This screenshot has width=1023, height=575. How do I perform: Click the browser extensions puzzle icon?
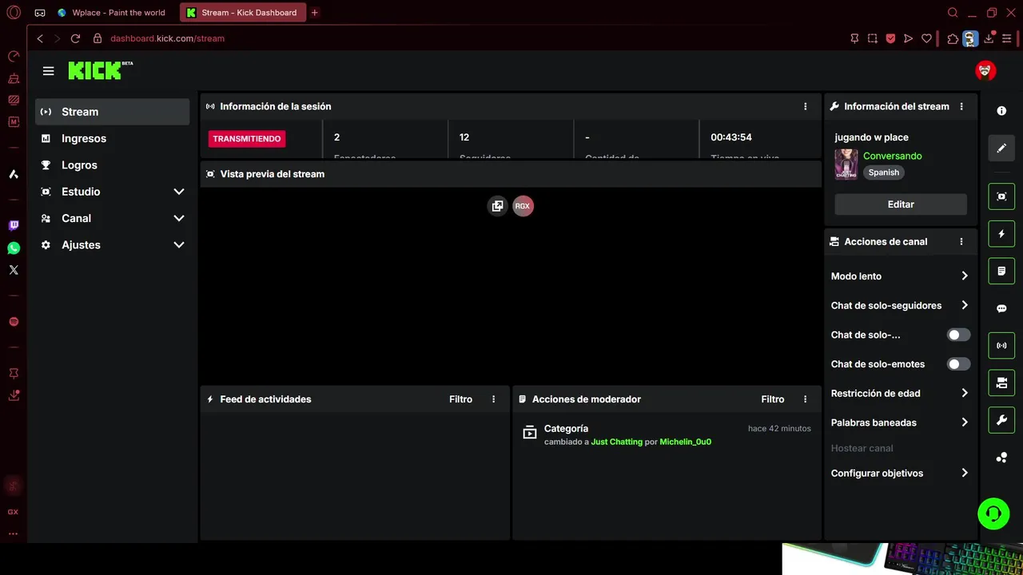[953, 38]
